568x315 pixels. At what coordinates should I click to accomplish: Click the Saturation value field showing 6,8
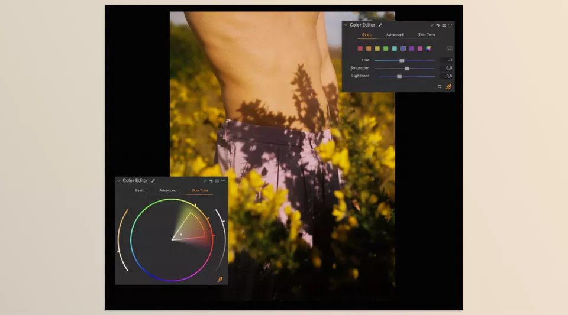point(446,68)
